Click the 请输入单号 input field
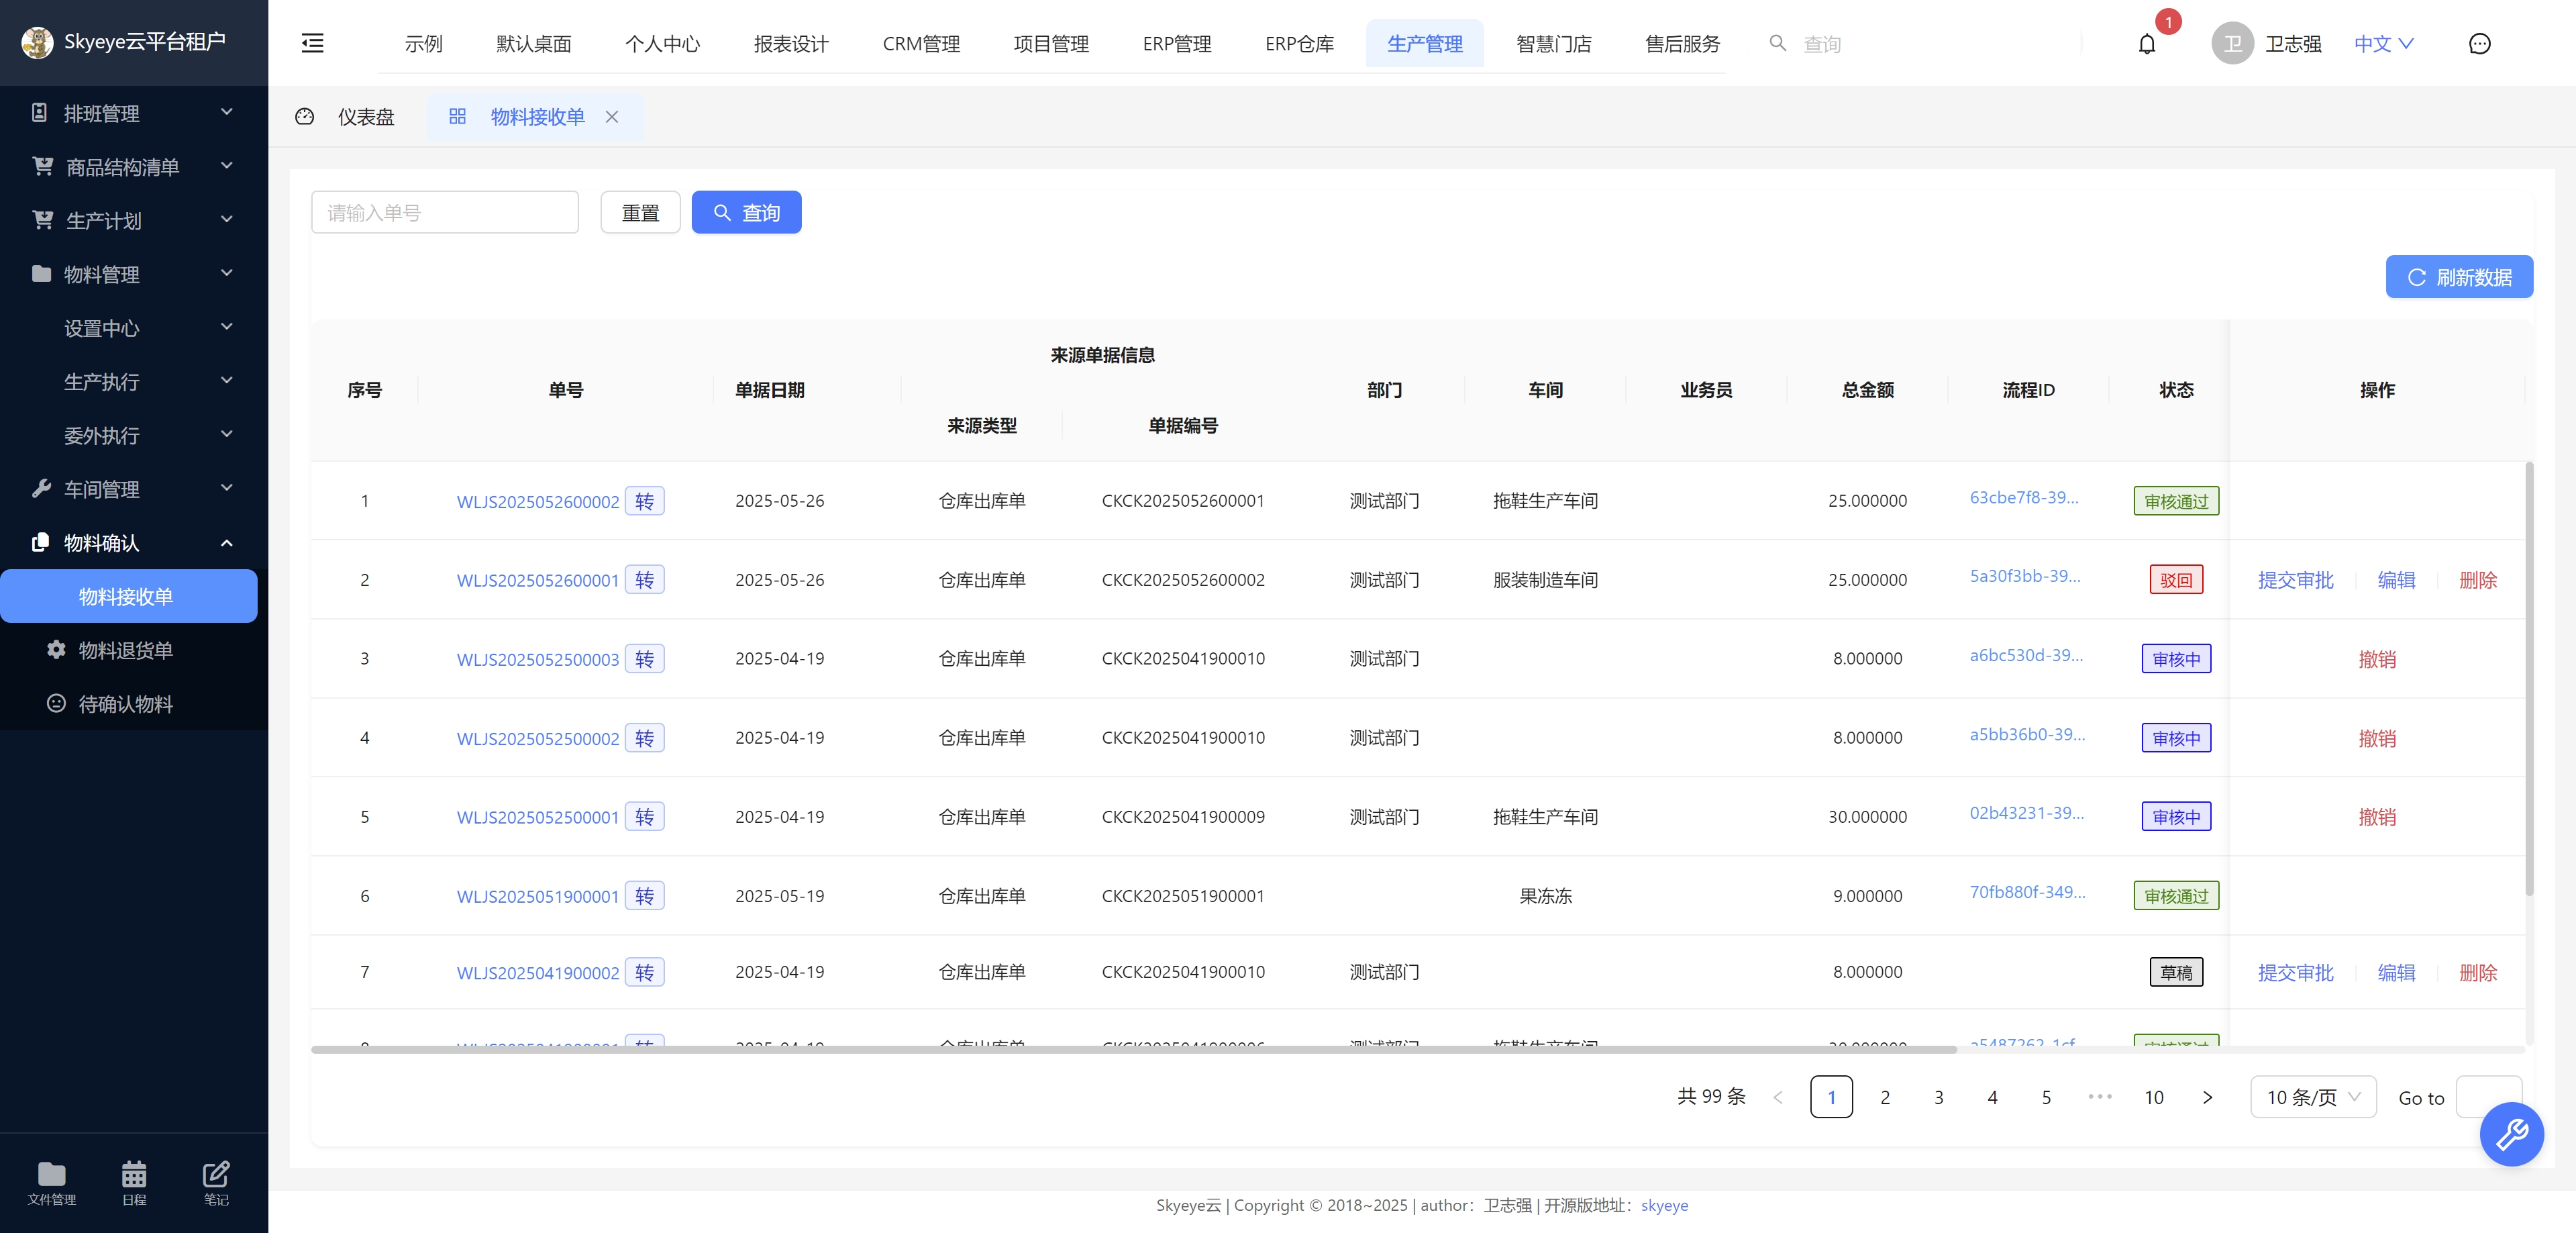2576x1233 pixels. [445, 212]
